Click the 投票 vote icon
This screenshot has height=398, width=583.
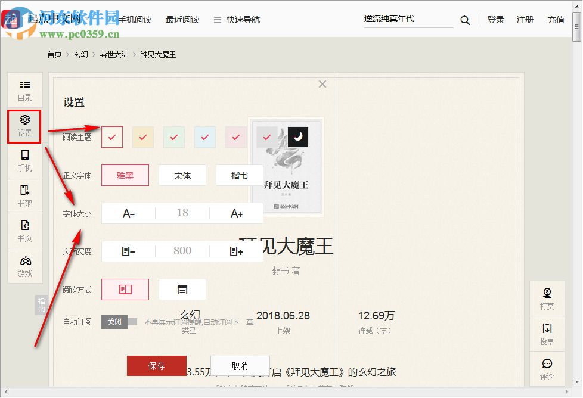click(x=547, y=332)
